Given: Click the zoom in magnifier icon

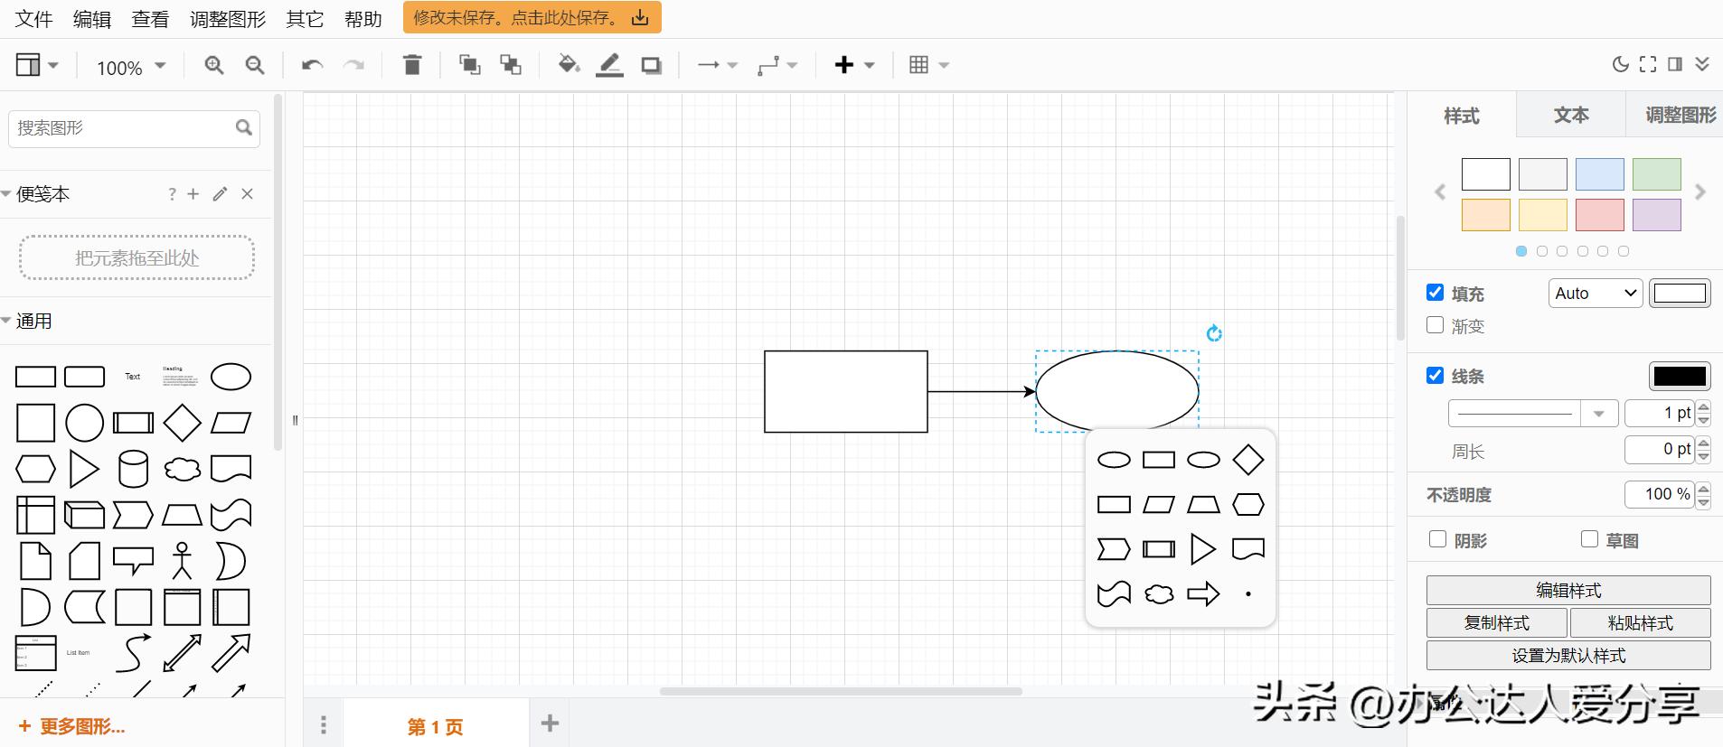Looking at the screenshot, I should (x=213, y=65).
